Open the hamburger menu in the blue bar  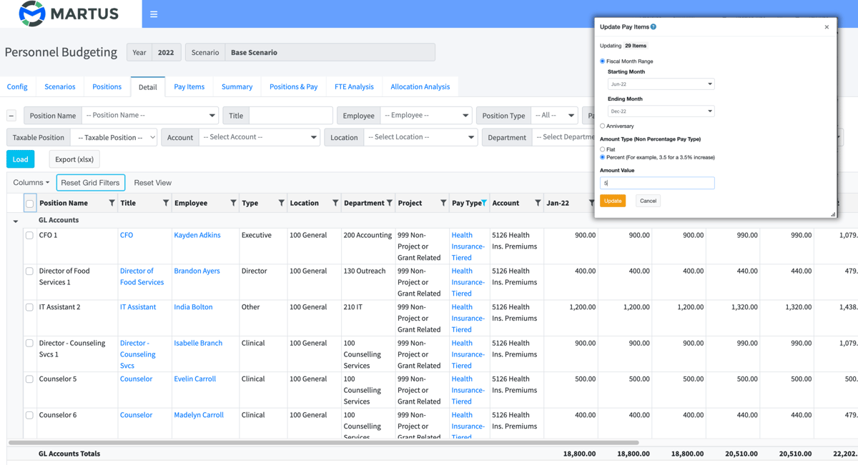[x=153, y=13]
